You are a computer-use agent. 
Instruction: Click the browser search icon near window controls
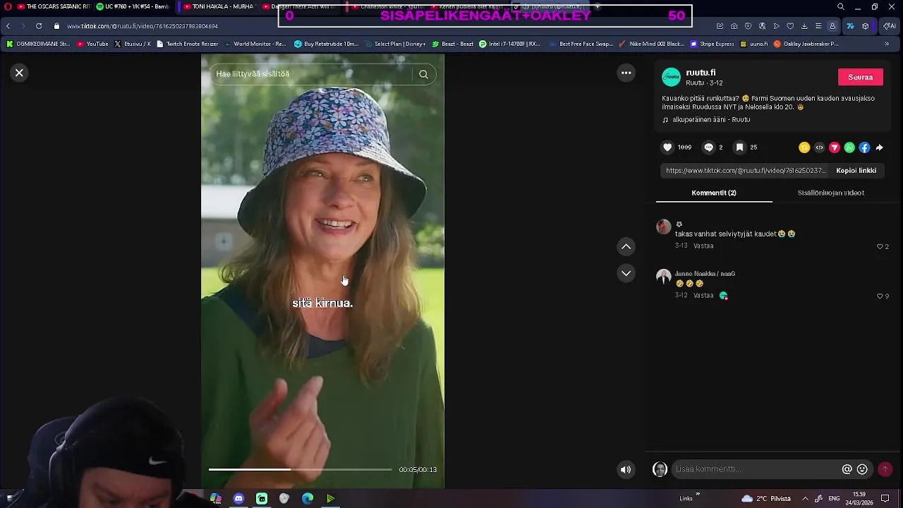(x=840, y=7)
